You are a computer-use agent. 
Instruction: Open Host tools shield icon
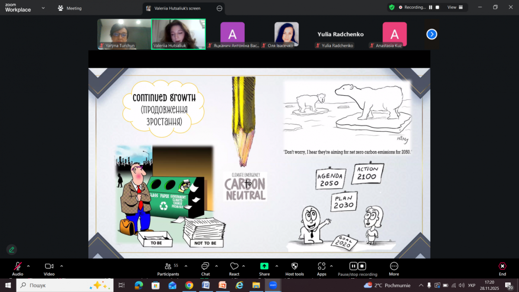click(295, 266)
